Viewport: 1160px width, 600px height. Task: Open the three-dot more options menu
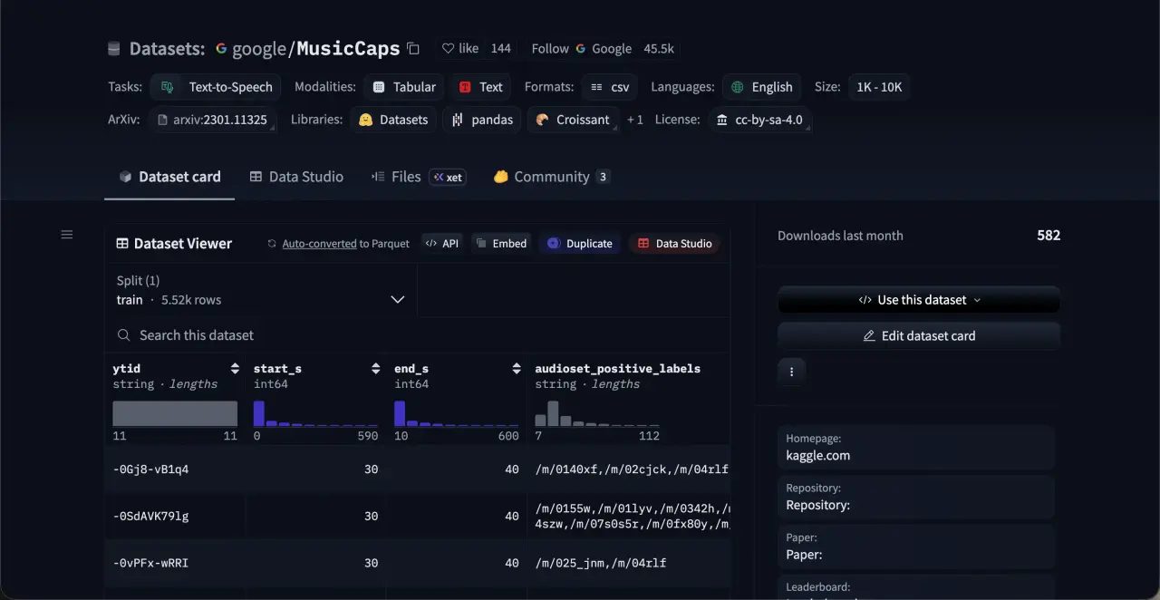click(x=791, y=372)
